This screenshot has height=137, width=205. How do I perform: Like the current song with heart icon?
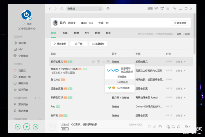tap(149, 127)
